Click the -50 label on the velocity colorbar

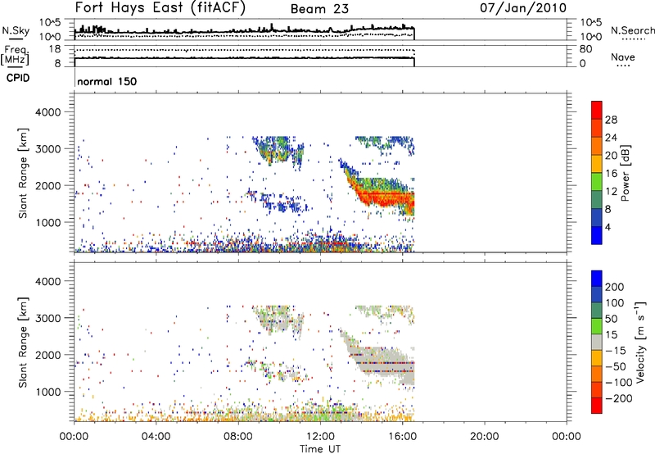pyautogui.click(x=615, y=366)
